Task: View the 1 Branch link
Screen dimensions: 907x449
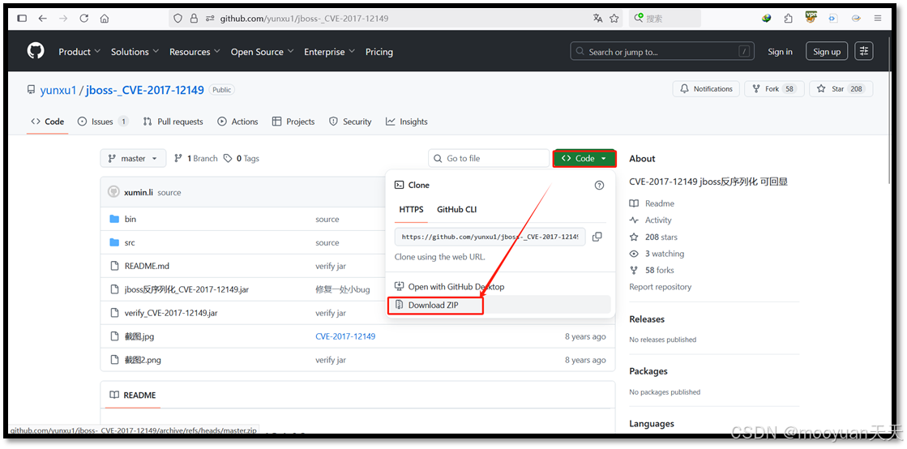Action: point(196,159)
